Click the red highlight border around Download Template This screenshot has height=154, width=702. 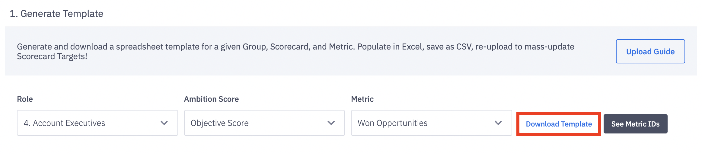click(x=559, y=114)
